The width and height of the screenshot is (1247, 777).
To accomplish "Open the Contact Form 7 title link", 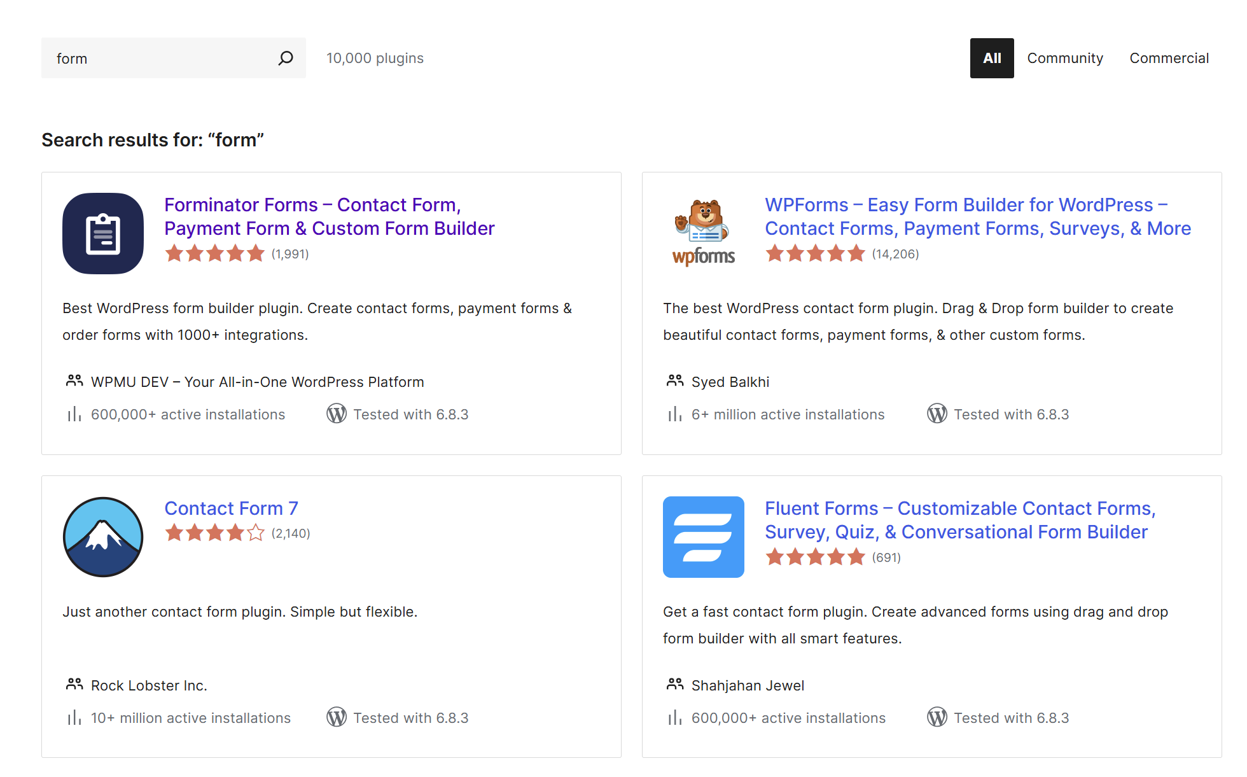I will (231, 508).
